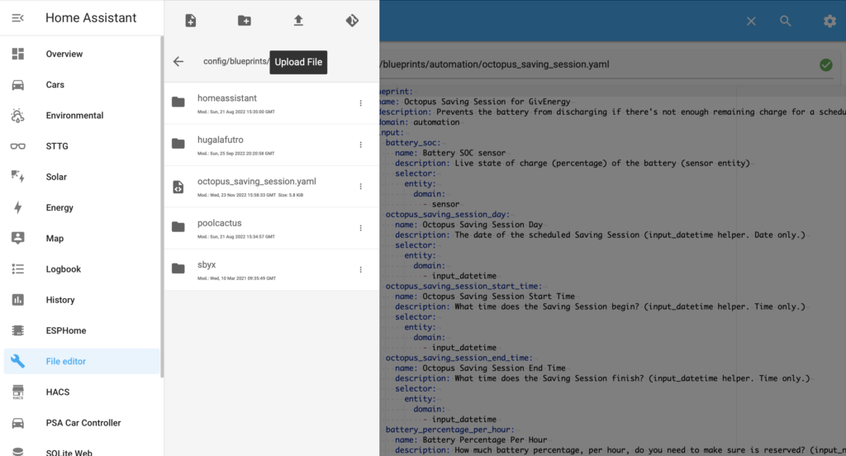Click the sidebar scrollbar

click(x=161, y=207)
